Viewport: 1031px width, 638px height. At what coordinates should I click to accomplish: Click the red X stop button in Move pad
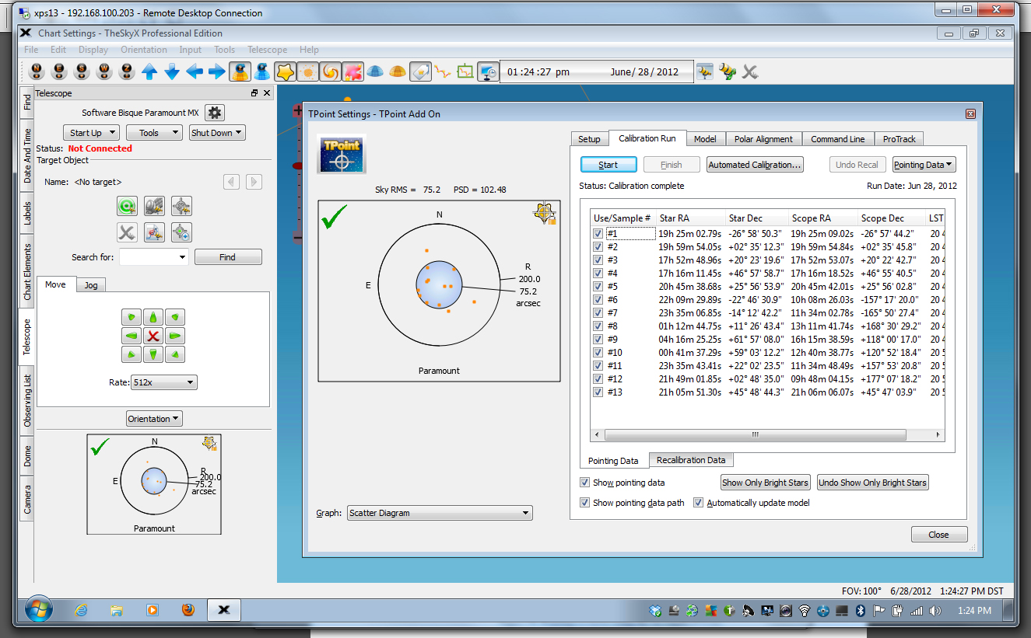(x=153, y=336)
